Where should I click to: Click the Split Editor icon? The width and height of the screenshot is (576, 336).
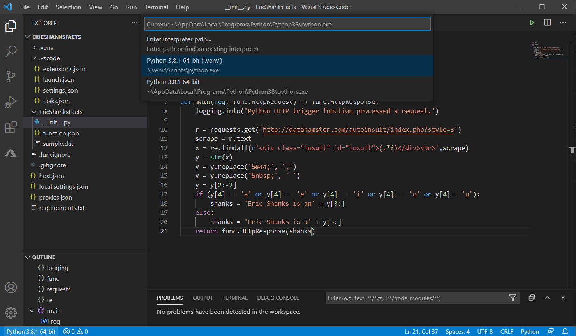tap(548, 23)
